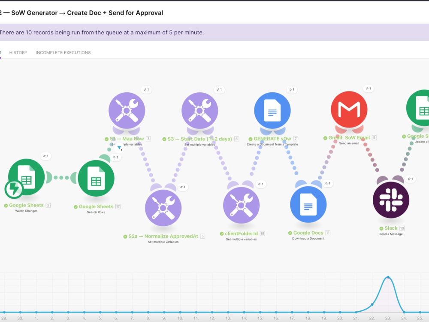Image resolution: width=429 pixels, height=322 pixels.
Task: Click the 'GENERATE sOw' module label
Action: pos(272,139)
